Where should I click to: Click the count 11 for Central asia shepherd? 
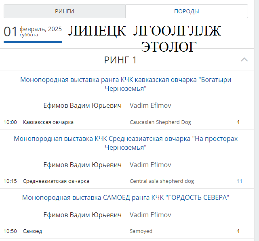click(x=239, y=181)
